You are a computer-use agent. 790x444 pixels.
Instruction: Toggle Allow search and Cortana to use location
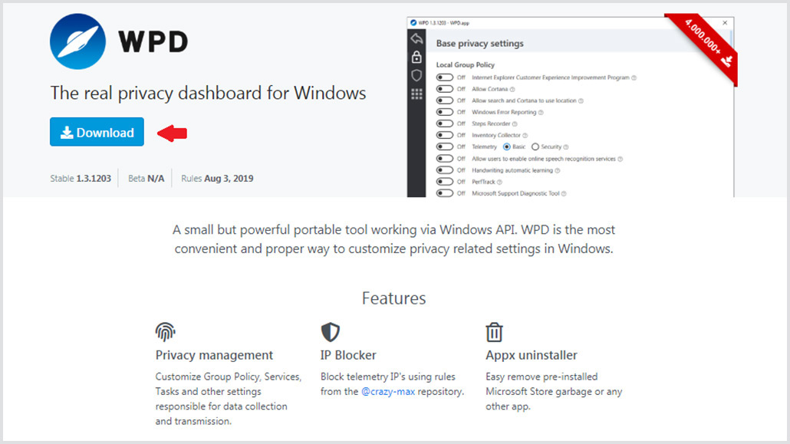coord(444,100)
